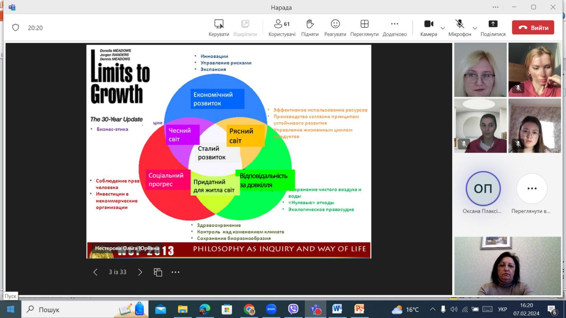
Task: Go to next slide arrow
Action: 140,272
